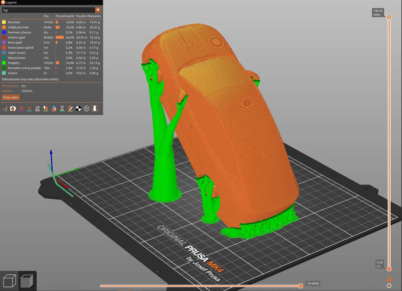Toggle retractions up-chevrons icon
402x291 pixels.
(21, 108)
